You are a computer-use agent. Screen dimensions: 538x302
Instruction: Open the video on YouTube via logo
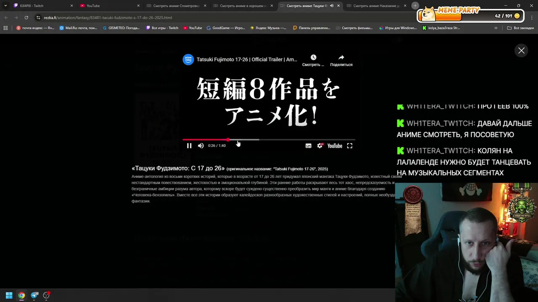click(x=335, y=146)
